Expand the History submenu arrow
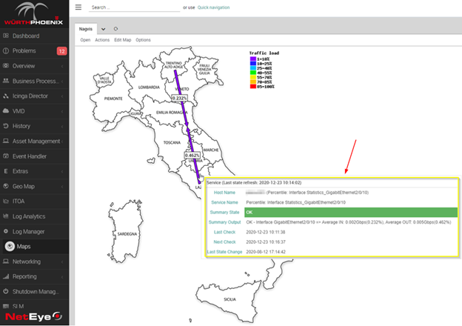This screenshot has width=462, height=326. pos(62,126)
